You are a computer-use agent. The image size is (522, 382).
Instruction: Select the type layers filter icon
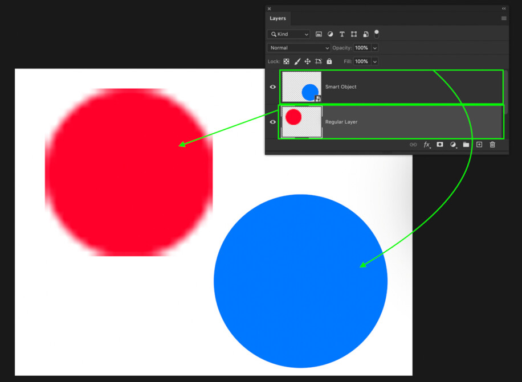342,34
